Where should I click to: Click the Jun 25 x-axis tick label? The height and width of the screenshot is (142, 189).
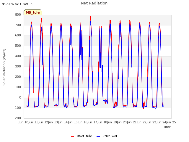tap(172, 122)
